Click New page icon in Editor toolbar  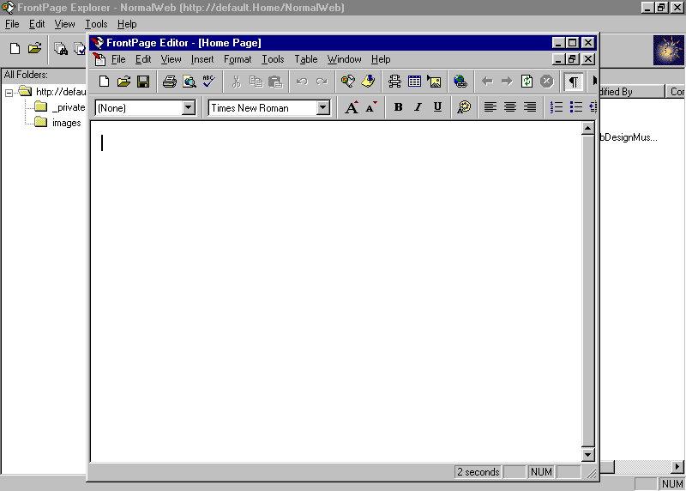[x=104, y=82]
